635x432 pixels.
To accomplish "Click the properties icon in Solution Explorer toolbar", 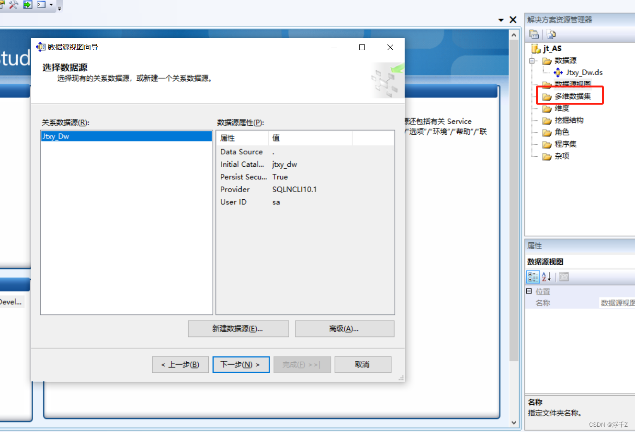I will point(534,34).
